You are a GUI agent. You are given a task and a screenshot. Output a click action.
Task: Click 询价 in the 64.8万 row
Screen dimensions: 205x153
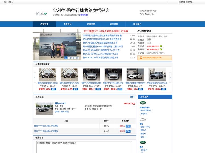tap(128, 131)
